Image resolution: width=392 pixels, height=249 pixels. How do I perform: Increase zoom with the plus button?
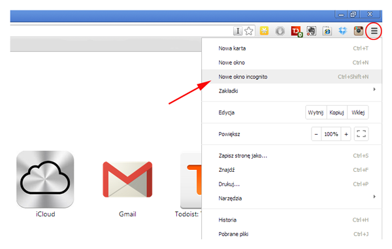point(346,134)
